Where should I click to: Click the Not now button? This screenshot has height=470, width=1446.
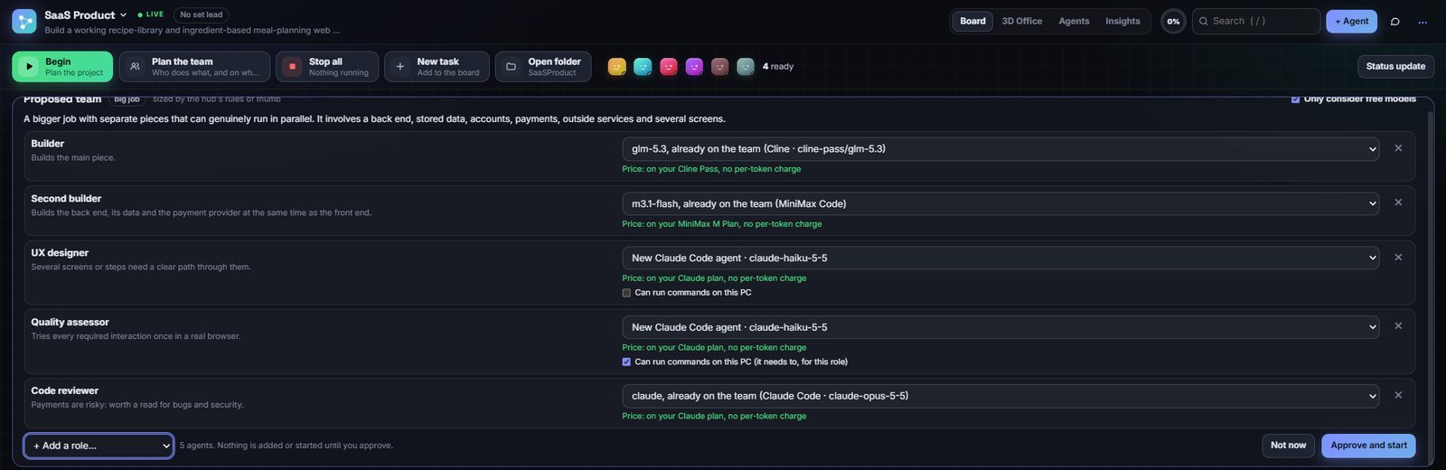(x=1288, y=446)
